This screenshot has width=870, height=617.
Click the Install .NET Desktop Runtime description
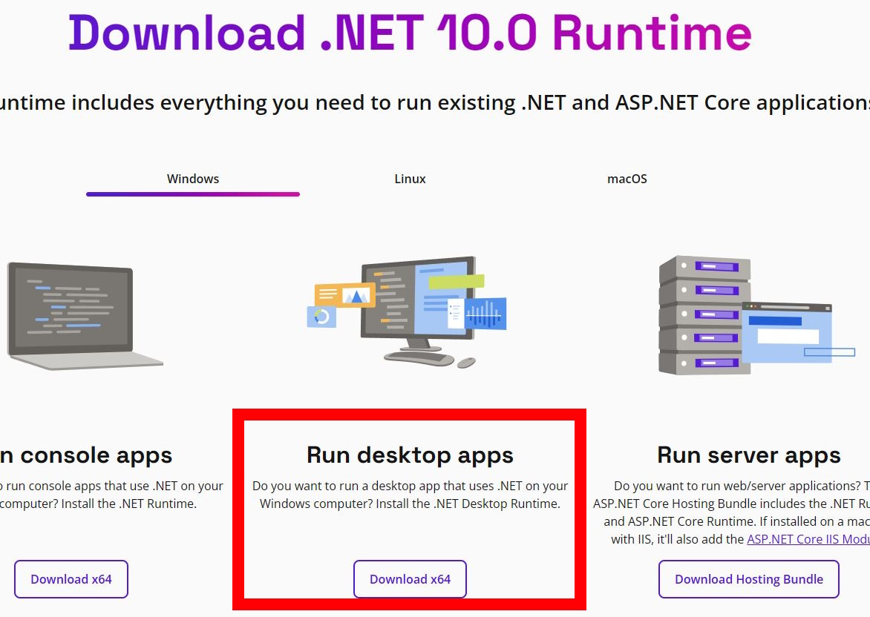[x=410, y=495]
